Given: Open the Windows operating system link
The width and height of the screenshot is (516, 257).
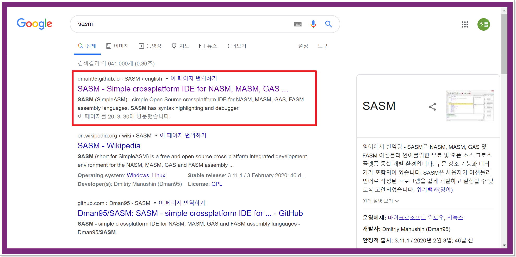Looking at the screenshot, I should [x=138, y=175].
